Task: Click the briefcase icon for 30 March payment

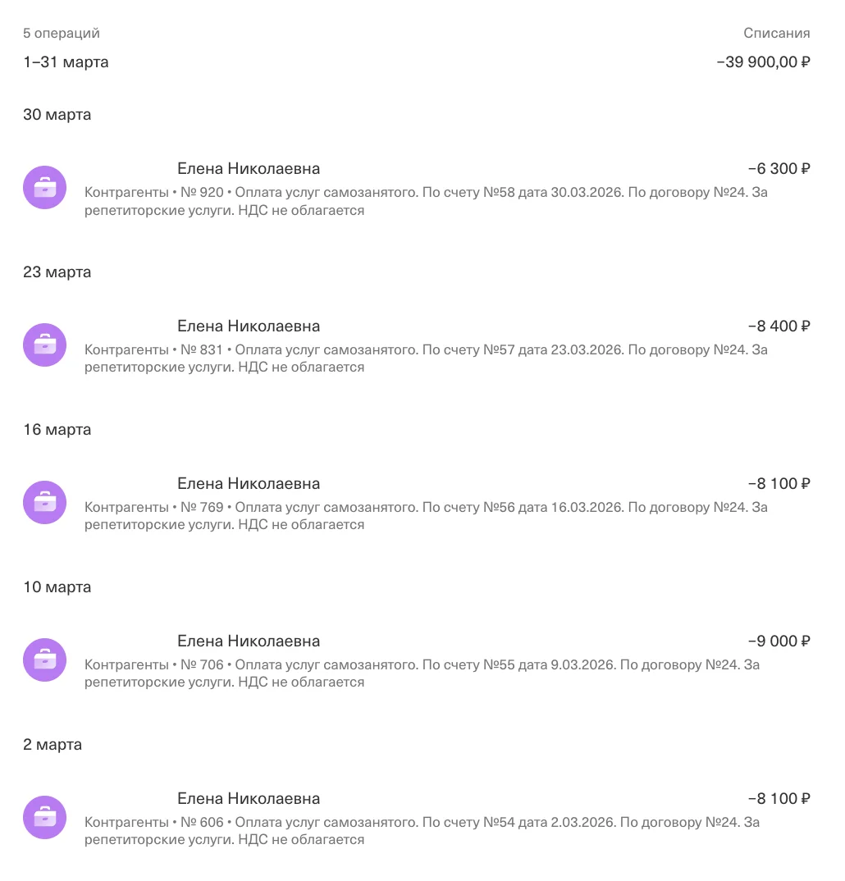Action: pyautogui.click(x=44, y=188)
